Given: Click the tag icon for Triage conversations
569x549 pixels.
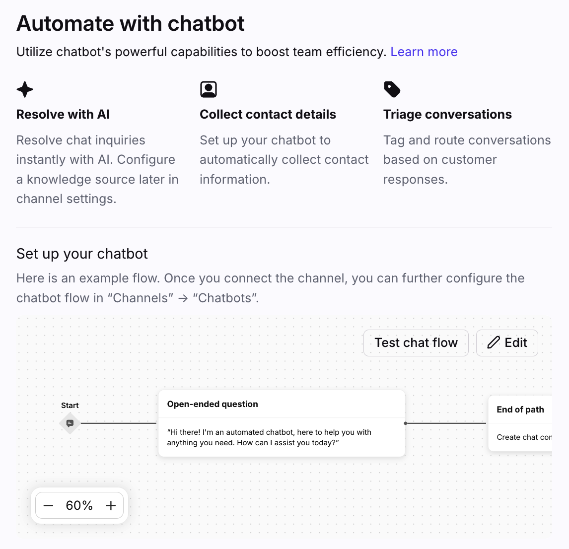Looking at the screenshot, I should pyautogui.click(x=392, y=89).
